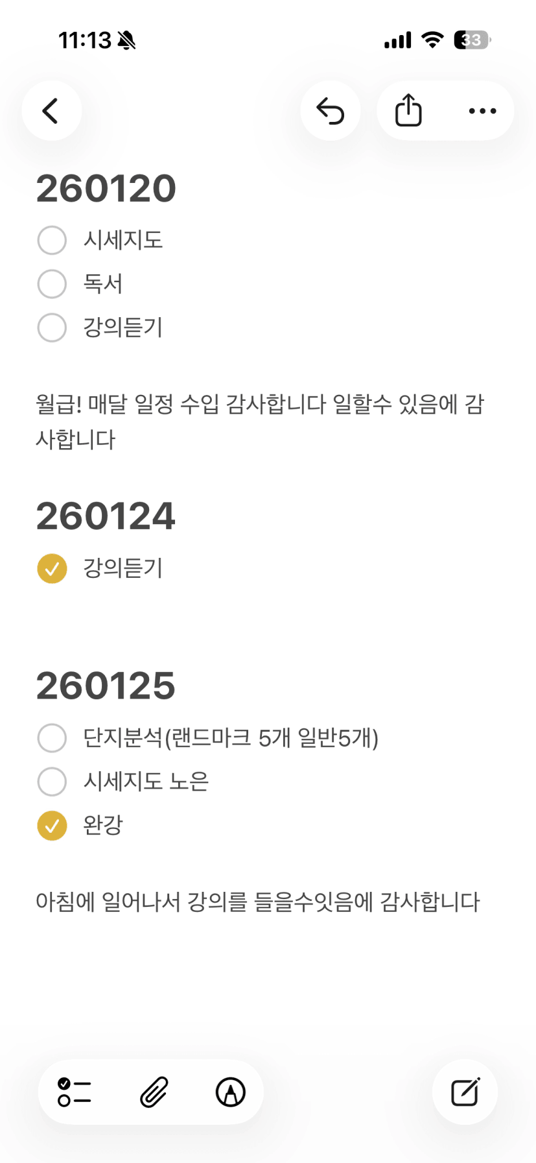
Task: Uncheck 강의듣기 under the 260124 heading
Action: click(52, 569)
